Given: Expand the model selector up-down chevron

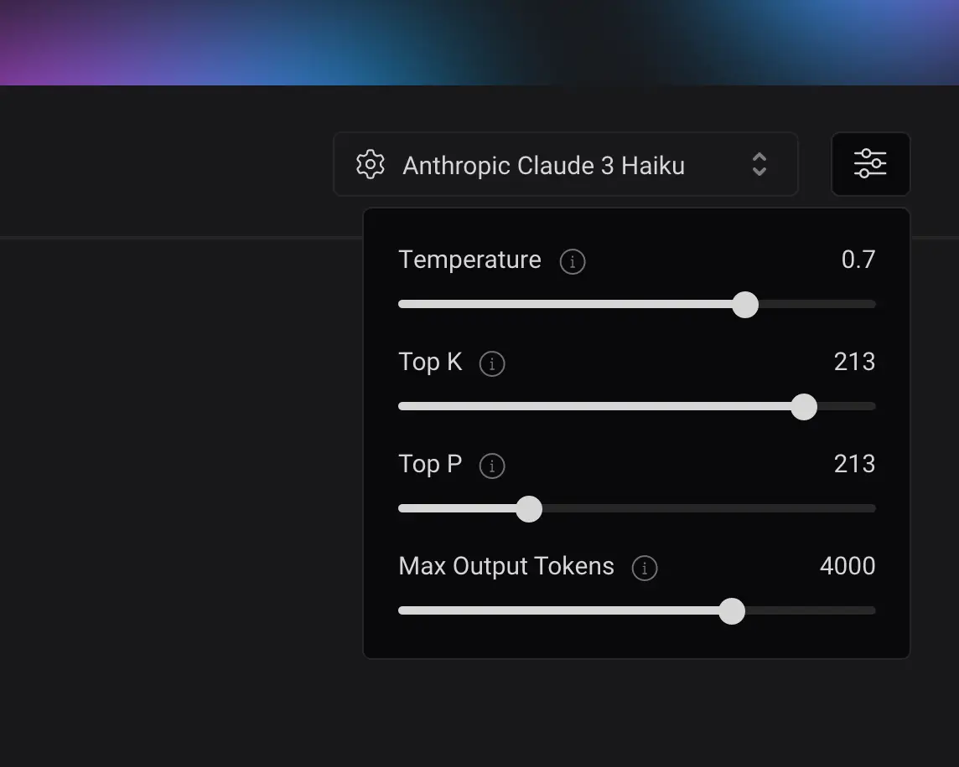Looking at the screenshot, I should tap(759, 164).
